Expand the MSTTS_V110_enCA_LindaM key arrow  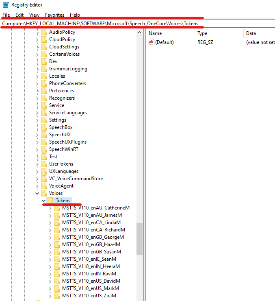tap(50, 223)
